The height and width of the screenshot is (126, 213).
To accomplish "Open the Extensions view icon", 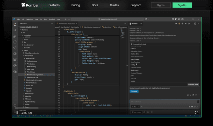I will pyautogui.click(x=15, y=42).
